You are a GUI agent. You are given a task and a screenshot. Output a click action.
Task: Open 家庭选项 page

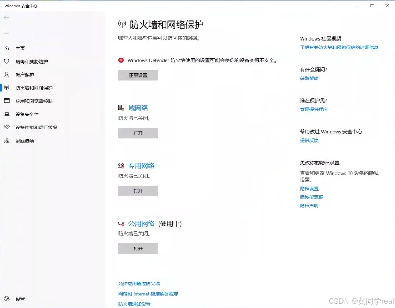click(x=25, y=140)
